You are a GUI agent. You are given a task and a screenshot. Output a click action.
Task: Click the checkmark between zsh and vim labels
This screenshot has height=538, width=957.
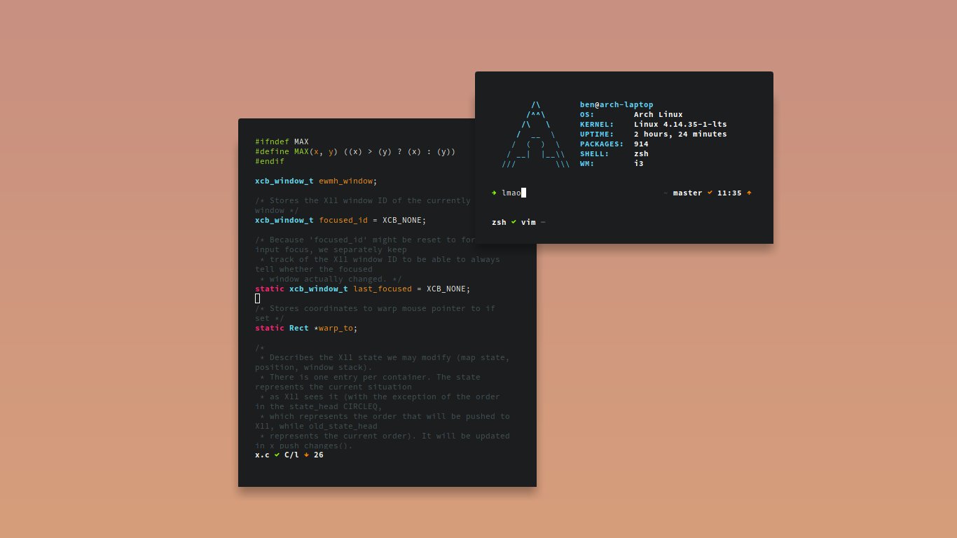[x=512, y=222]
